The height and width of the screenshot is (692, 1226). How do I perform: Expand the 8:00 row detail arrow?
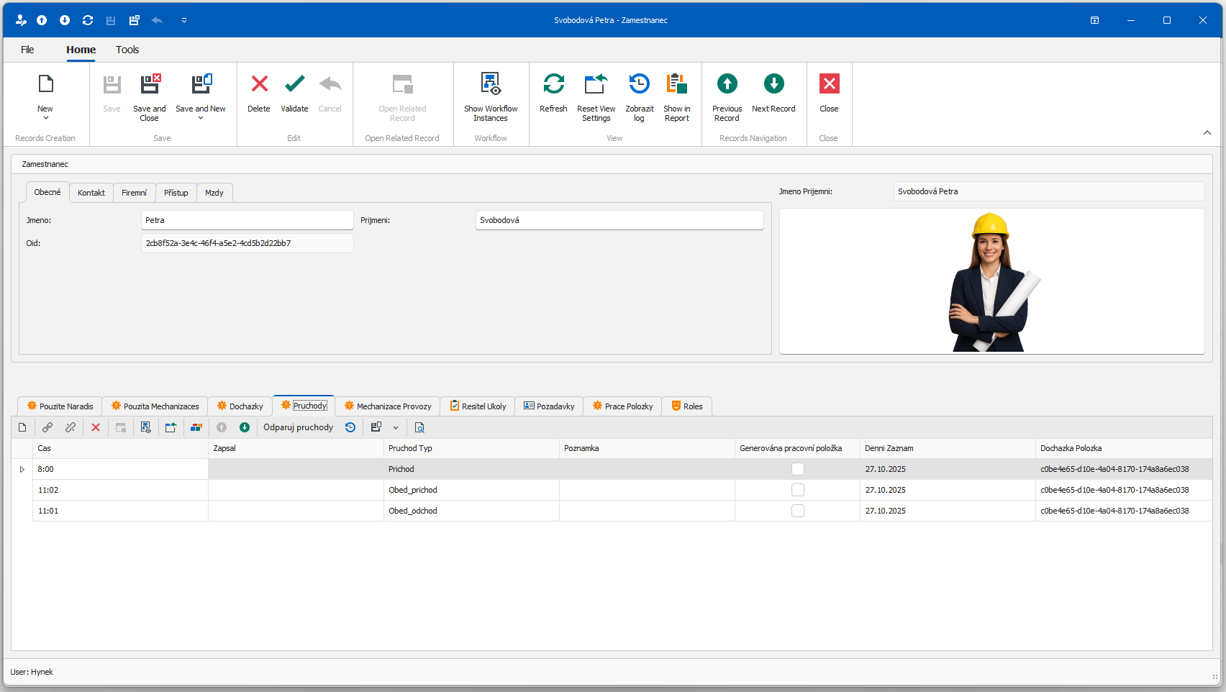(x=22, y=469)
